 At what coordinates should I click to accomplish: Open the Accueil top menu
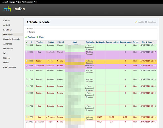pos(5,2)
